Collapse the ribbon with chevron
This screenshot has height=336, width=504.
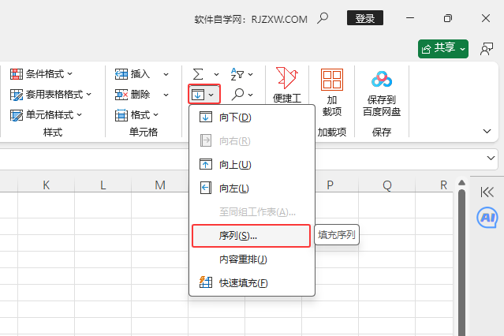(487, 131)
